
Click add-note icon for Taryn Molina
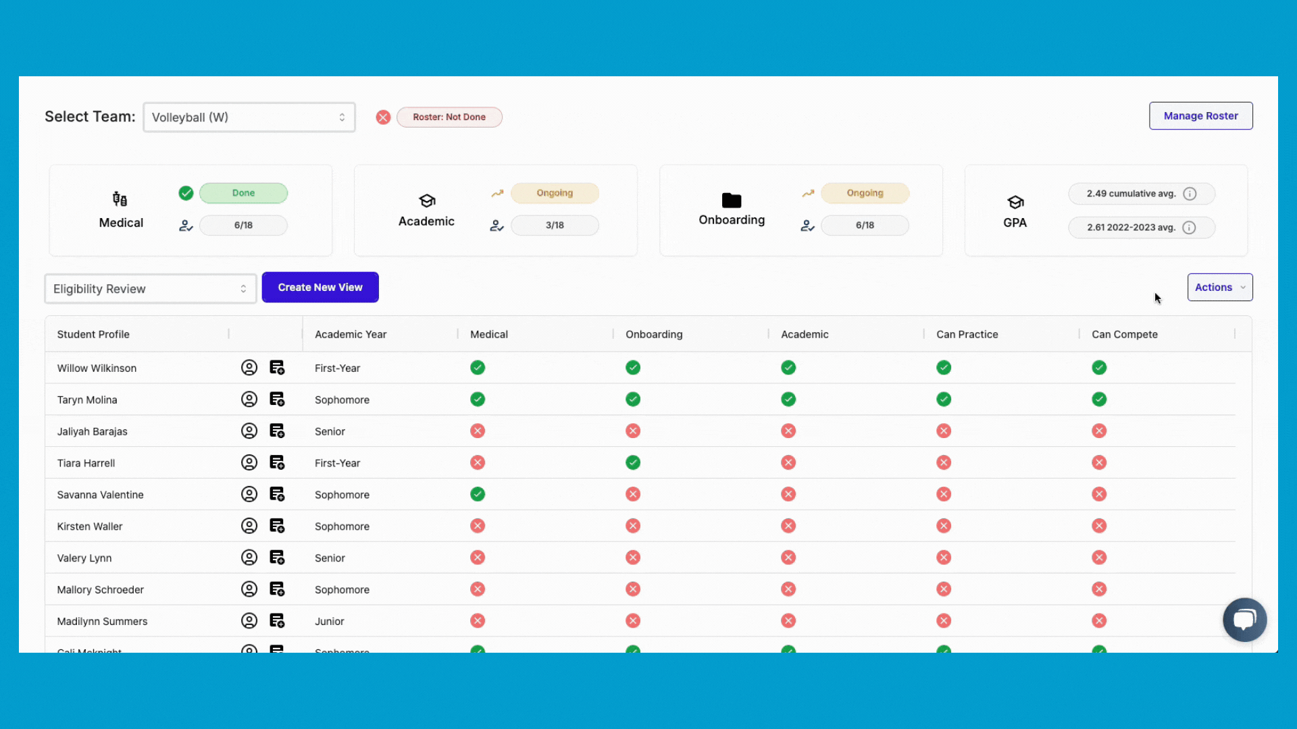277,400
